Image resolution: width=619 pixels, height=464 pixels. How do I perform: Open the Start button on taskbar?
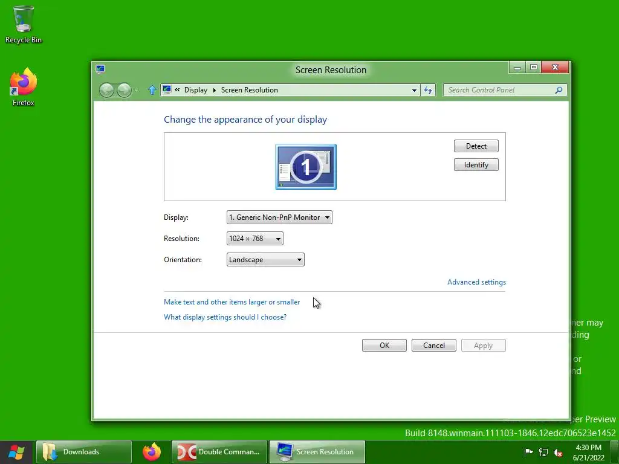pyautogui.click(x=16, y=452)
